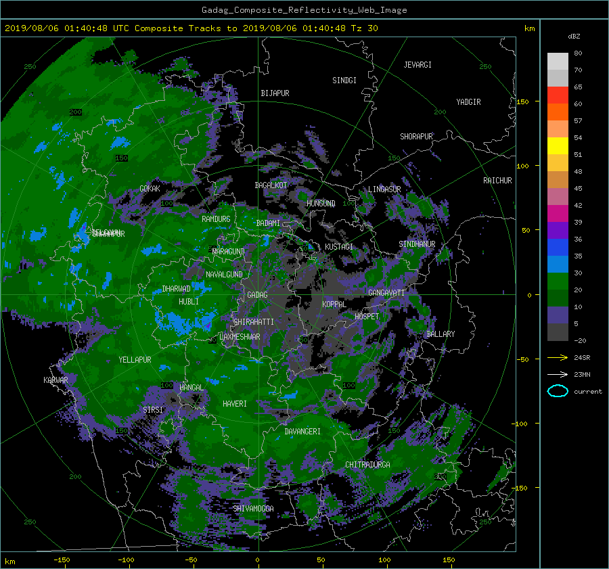Click the HUBLI city label

189,302
